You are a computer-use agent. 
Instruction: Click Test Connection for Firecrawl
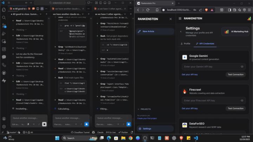click(x=235, y=108)
